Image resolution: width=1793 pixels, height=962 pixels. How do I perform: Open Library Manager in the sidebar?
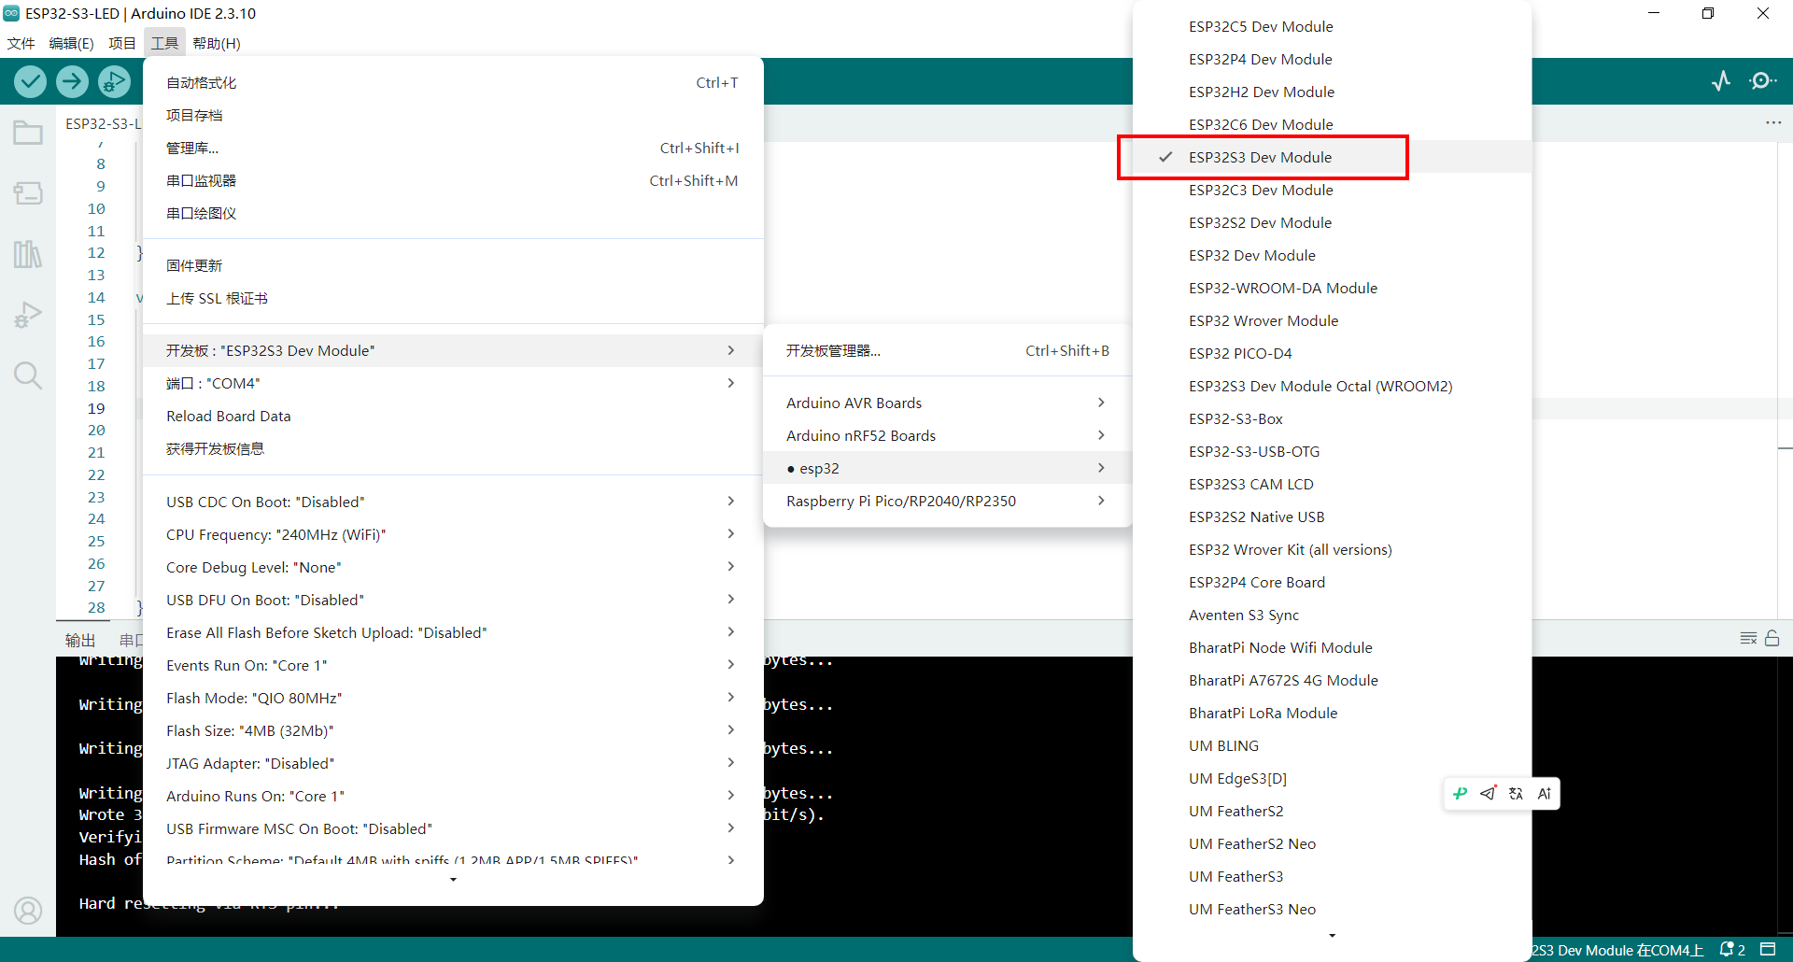(28, 254)
